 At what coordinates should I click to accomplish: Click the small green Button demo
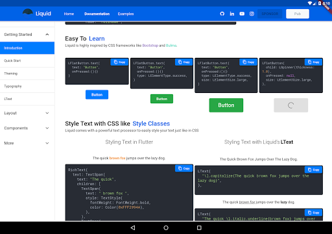pyautogui.click(x=161, y=99)
